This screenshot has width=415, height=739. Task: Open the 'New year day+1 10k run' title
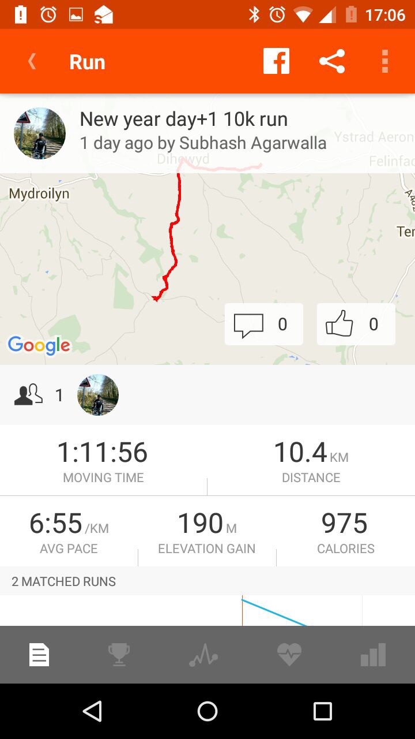[x=183, y=120]
